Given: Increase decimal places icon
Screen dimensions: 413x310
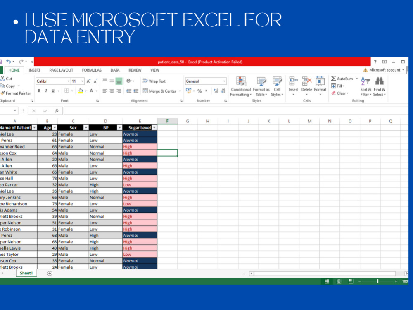Looking at the screenshot, I should coord(216,91).
